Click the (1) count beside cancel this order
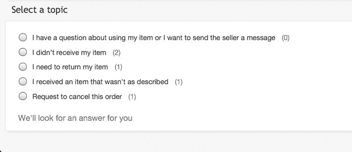The width and height of the screenshot is (352, 152). (132, 97)
